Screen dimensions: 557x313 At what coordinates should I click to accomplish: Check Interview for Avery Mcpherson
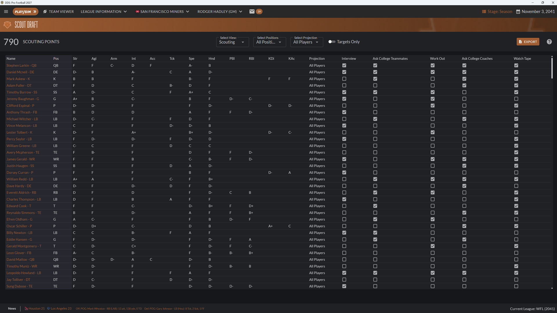click(x=344, y=152)
